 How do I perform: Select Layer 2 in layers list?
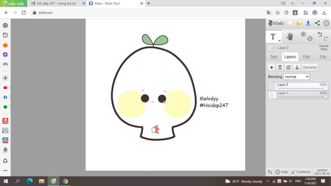pyautogui.click(x=298, y=86)
